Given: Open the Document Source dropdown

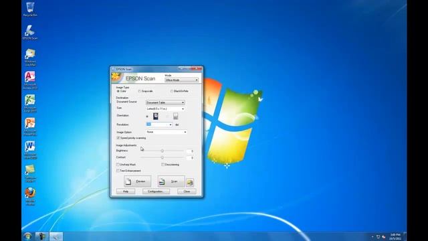Looking at the screenshot, I should coord(165,102).
